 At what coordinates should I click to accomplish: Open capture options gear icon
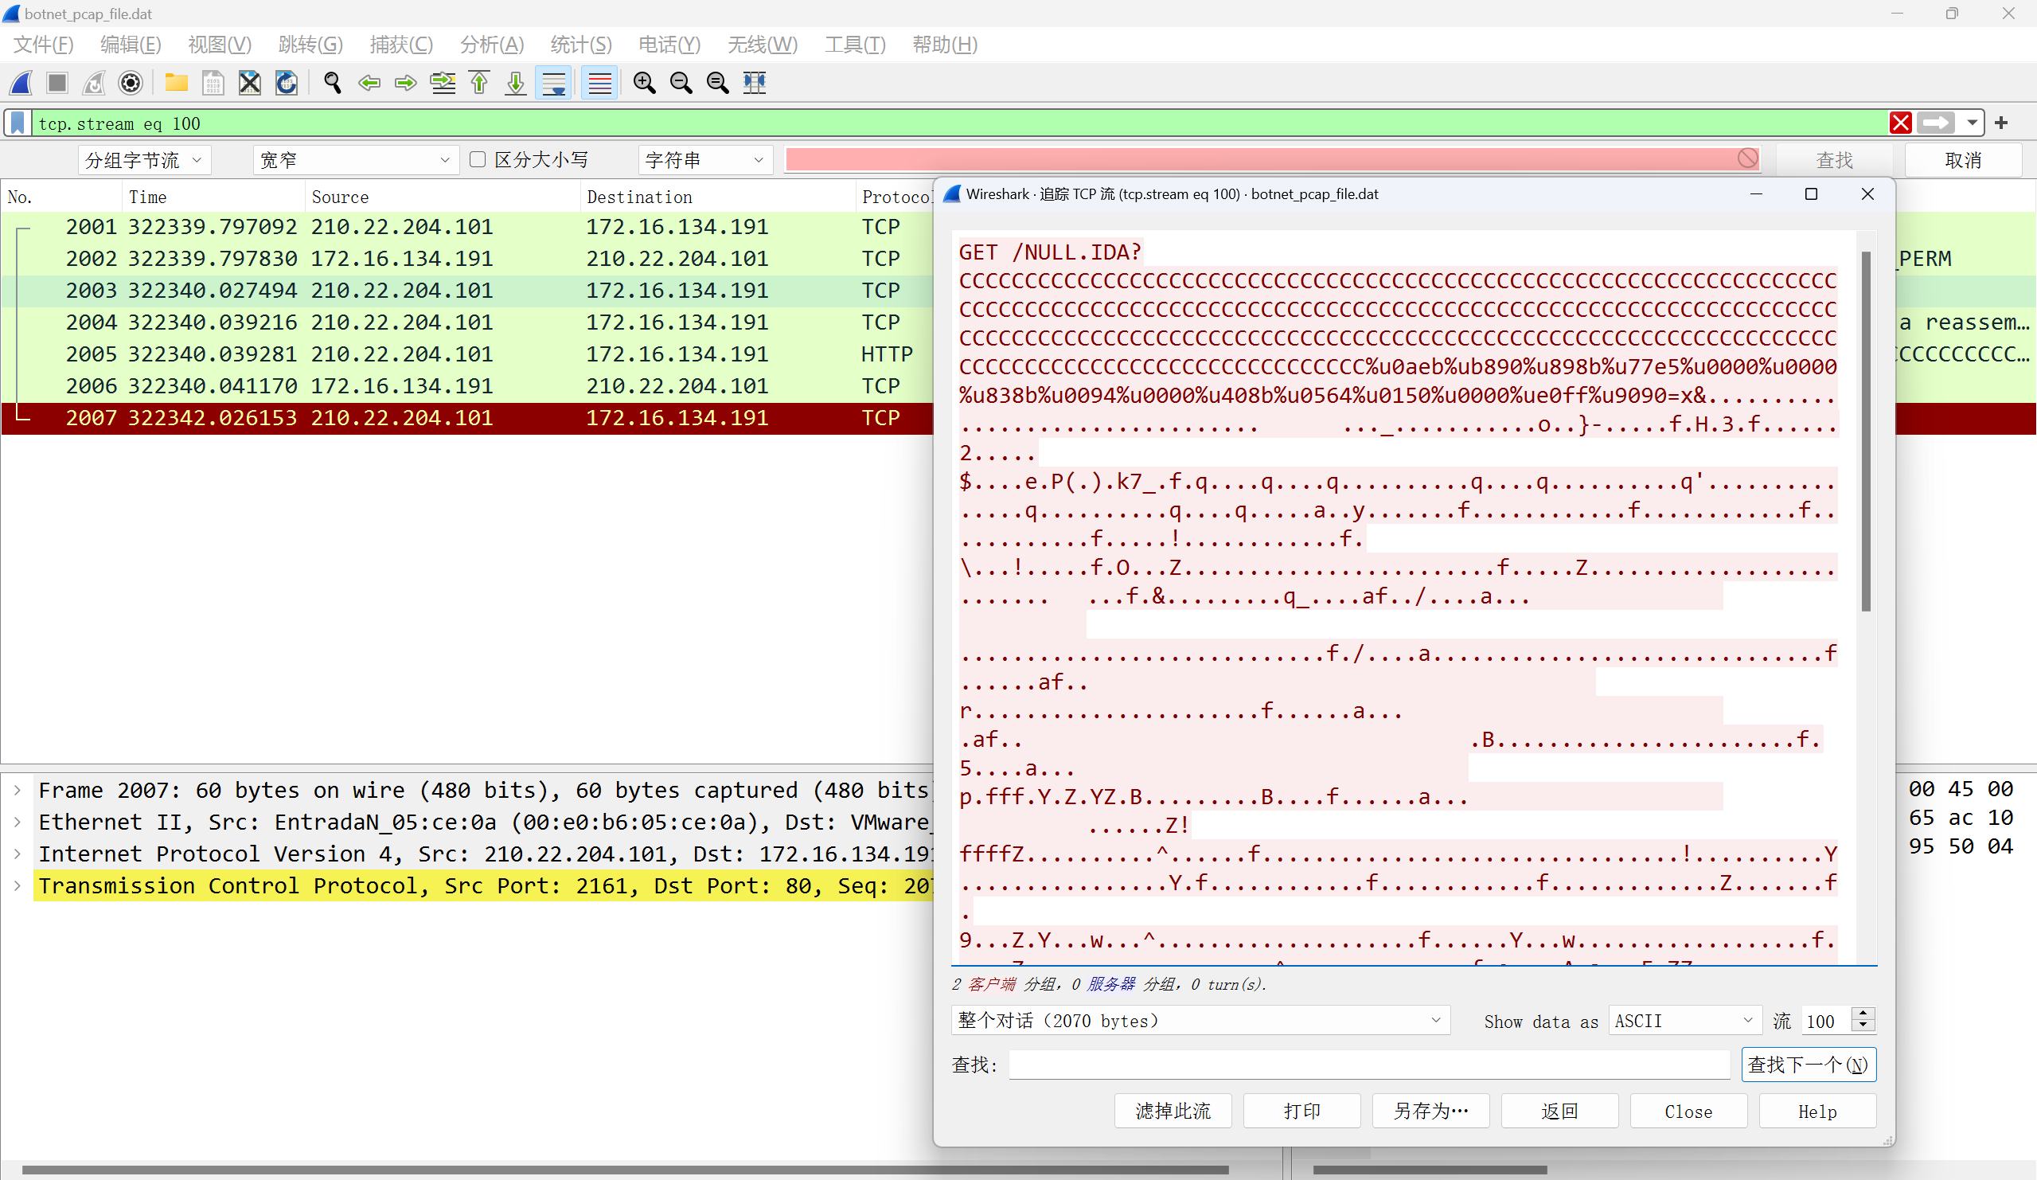130,83
